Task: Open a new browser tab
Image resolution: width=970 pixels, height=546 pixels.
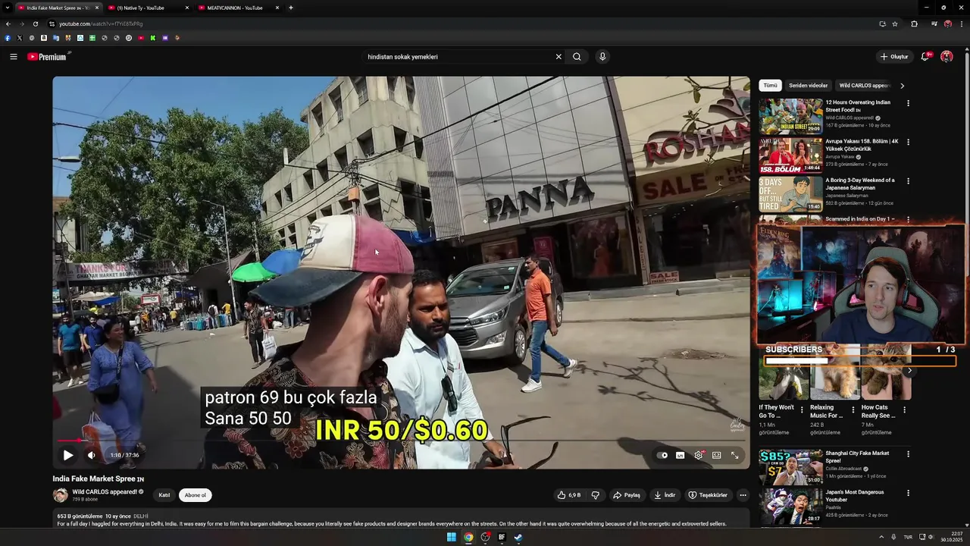Action: (291, 8)
